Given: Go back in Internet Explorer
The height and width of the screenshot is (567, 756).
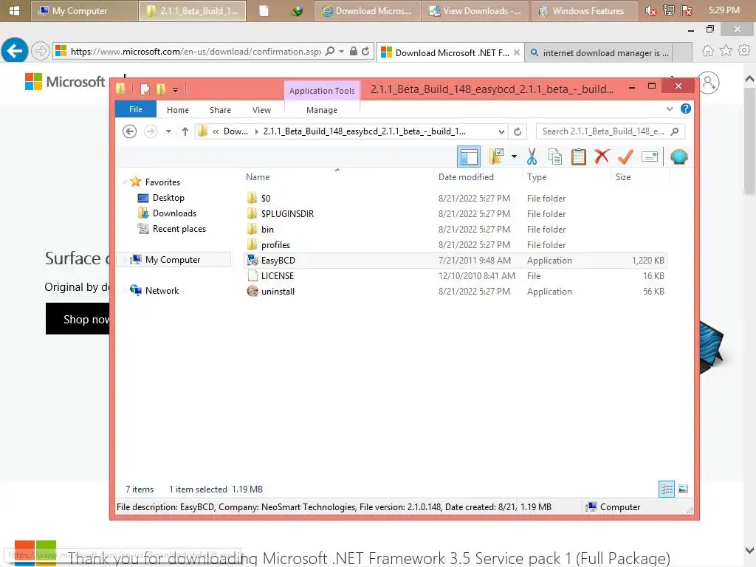Looking at the screenshot, I should [x=15, y=50].
